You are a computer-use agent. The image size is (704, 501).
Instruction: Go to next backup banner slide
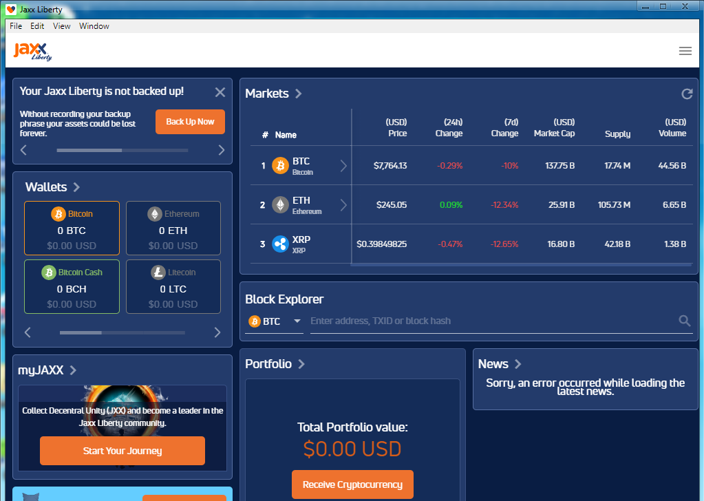click(x=221, y=150)
